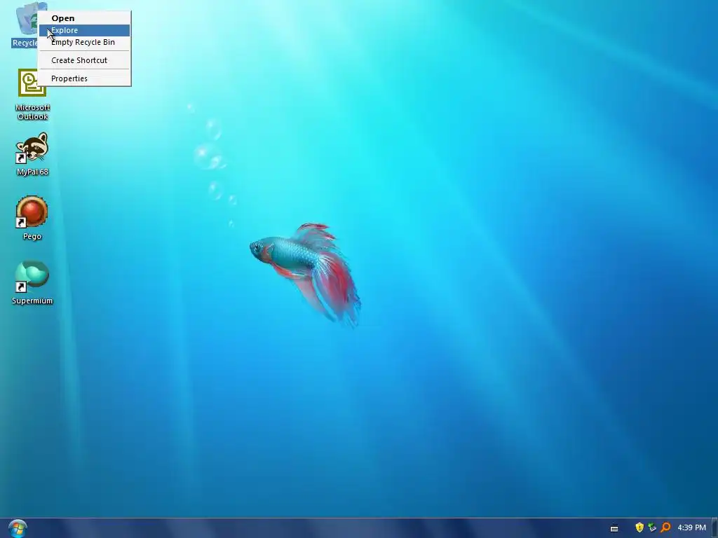Choose Open in the Recycle Bin context menu

pyautogui.click(x=84, y=18)
